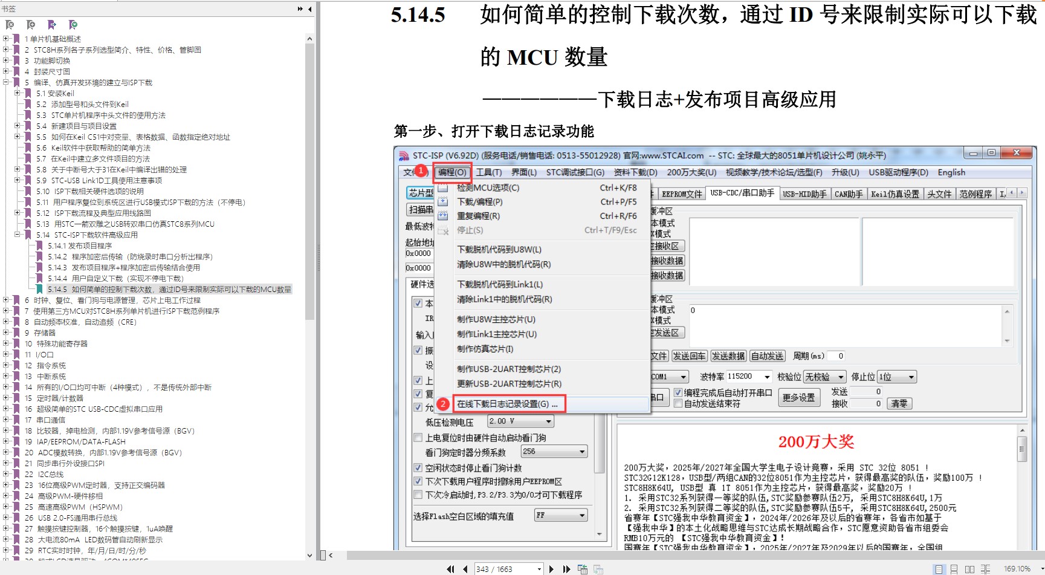Expand chapter 16 USB-CDC虚拟串口应用 node

coord(6,409)
